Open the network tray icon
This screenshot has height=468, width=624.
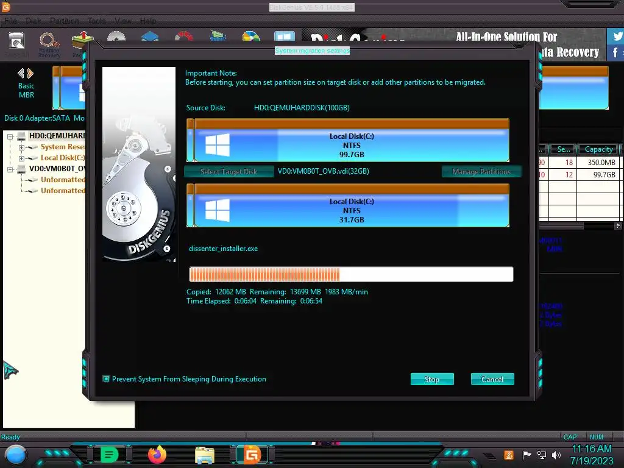pyautogui.click(x=542, y=455)
